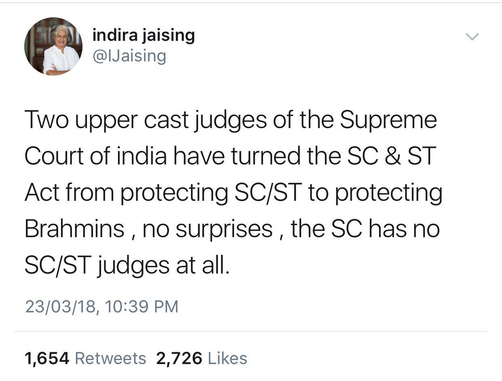502x381 pixels.
Task: Expand the tweet options chevron
Action: click(472, 38)
